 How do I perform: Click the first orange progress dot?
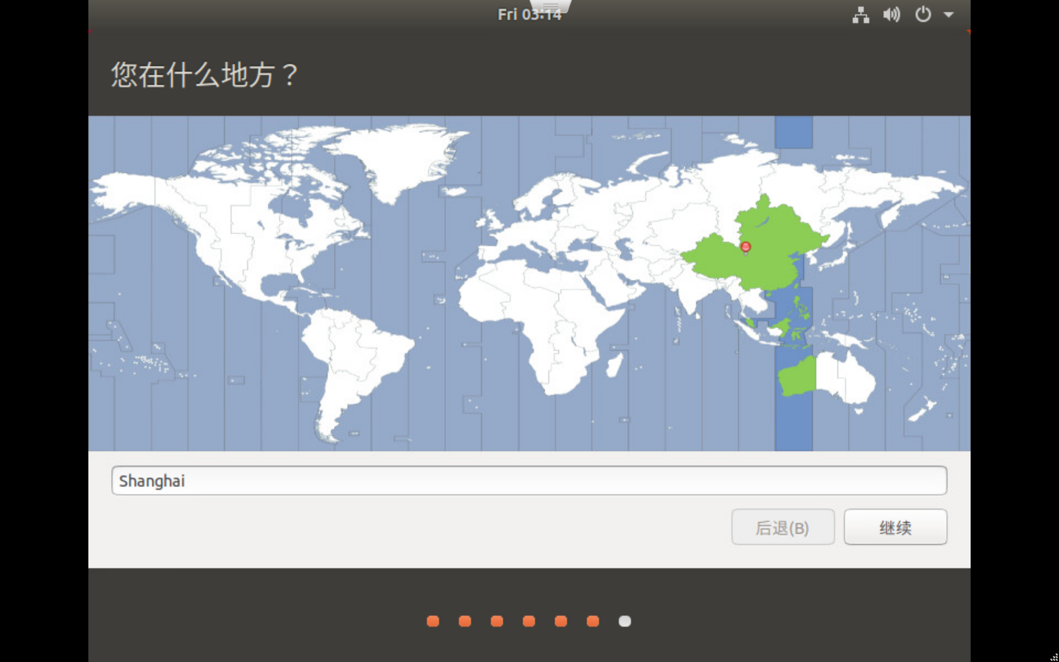click(x=433, y=621)
